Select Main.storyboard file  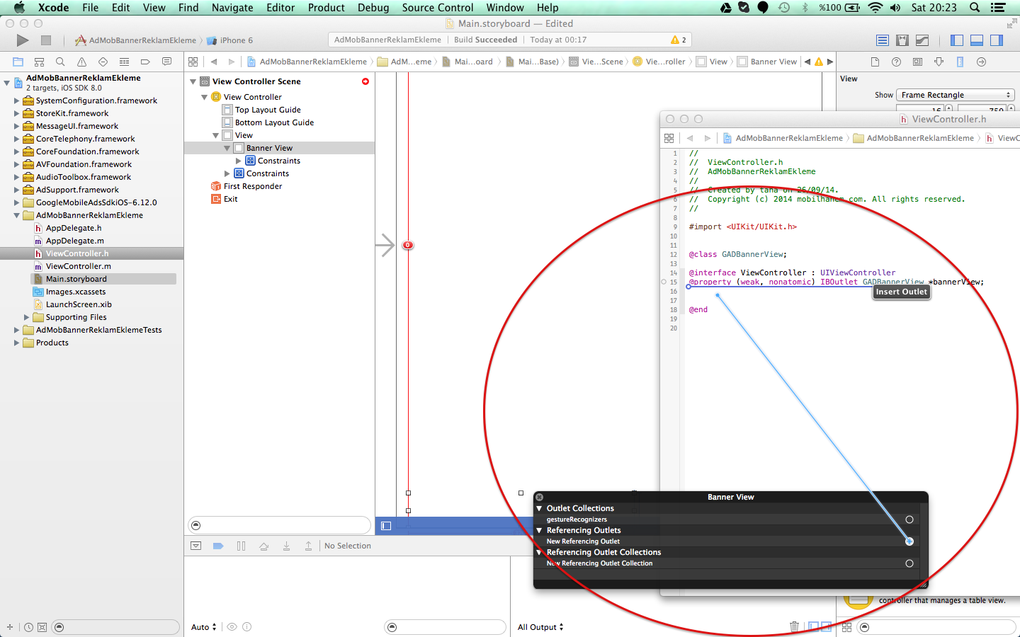[x=76, y=279]
